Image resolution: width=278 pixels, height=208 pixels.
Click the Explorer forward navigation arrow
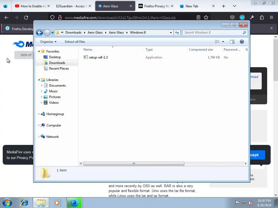click(47, 32)
